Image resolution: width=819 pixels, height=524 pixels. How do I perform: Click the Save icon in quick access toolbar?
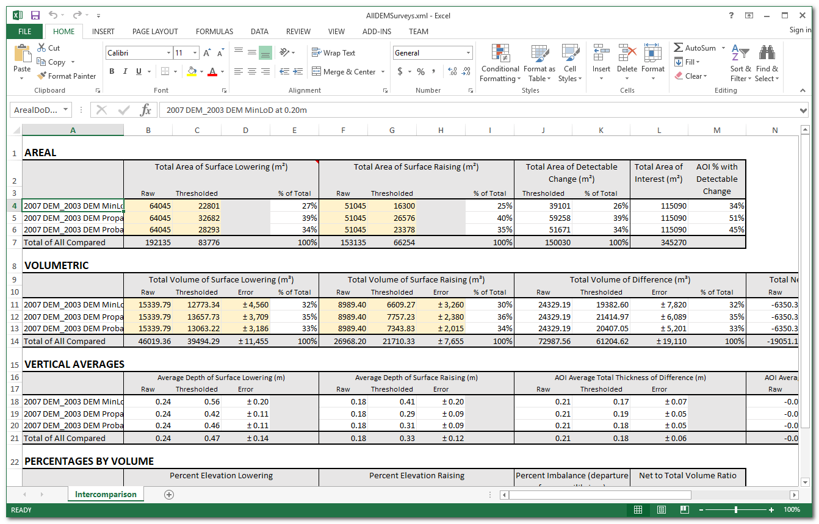pyautogui.click(x=35, y=15)
